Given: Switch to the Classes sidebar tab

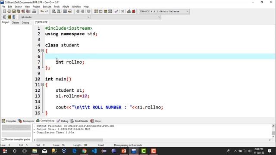Looking at the screenshot, I should point(16,22).
